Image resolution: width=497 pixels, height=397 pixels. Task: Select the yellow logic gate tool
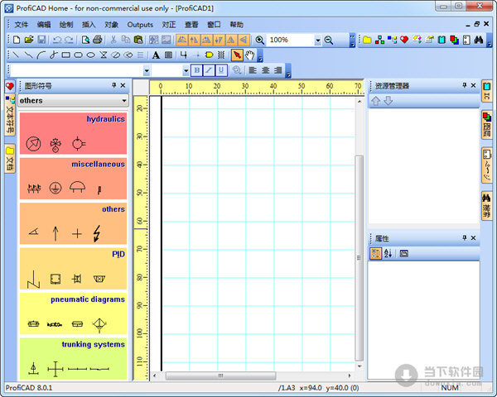[x=209, y=55]
